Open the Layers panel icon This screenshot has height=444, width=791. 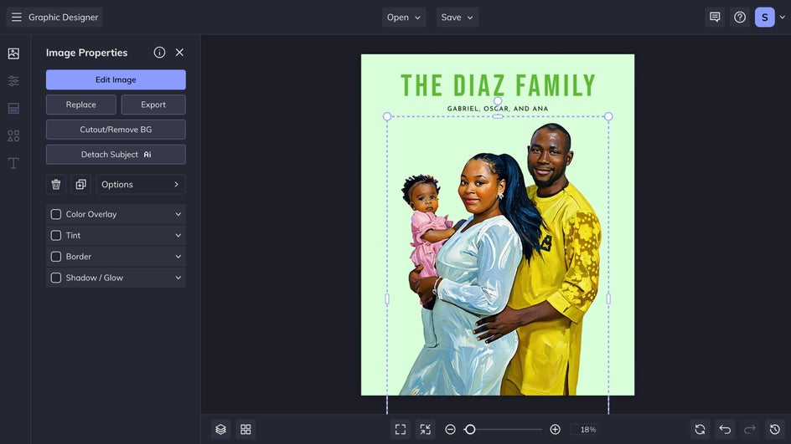pos(220,430)
